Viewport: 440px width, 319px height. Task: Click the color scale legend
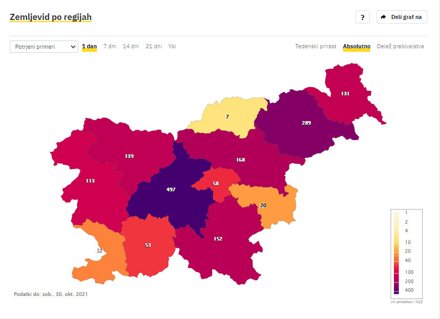point(406,254)
